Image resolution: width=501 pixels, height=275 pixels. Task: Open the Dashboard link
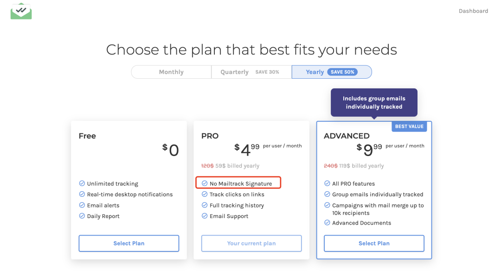click(473, 11)
